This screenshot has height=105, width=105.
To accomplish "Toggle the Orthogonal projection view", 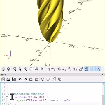I will (x=87, y=69).
